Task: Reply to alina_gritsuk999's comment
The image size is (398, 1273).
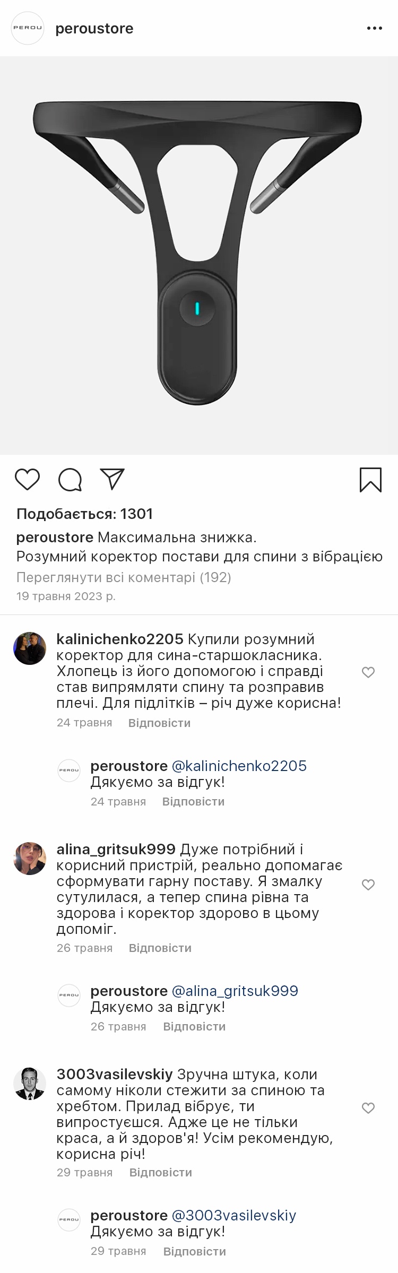Action: [160, 948]
